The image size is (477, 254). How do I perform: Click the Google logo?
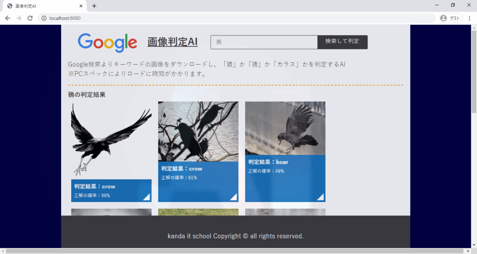107,42
